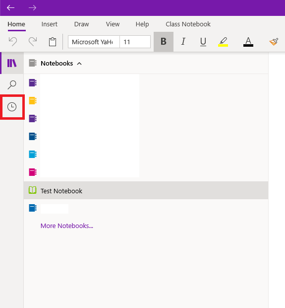Open search with the magnifier icon
This screenshot has height=308, width=285.
(12, 84)
